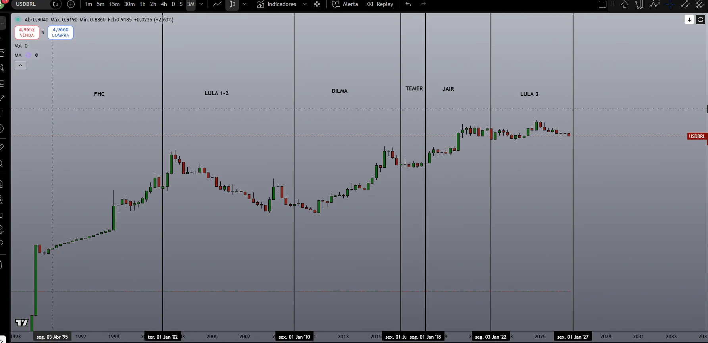The height and width of the screenshot is (343, 708).
Task: Activate the blue crosshair cursor tool
Action: (x=670, y=4)
